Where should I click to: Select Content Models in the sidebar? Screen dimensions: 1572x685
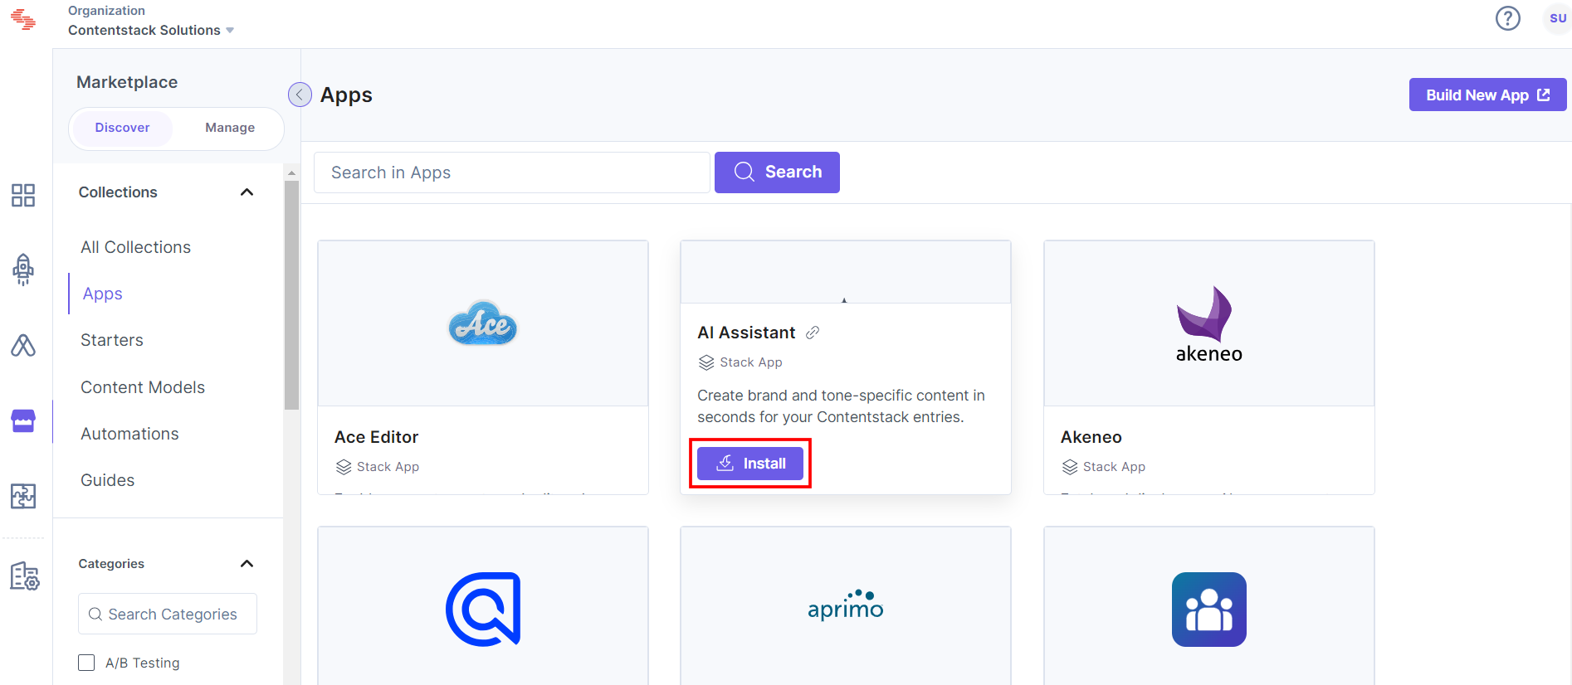(x=142, y=387)
